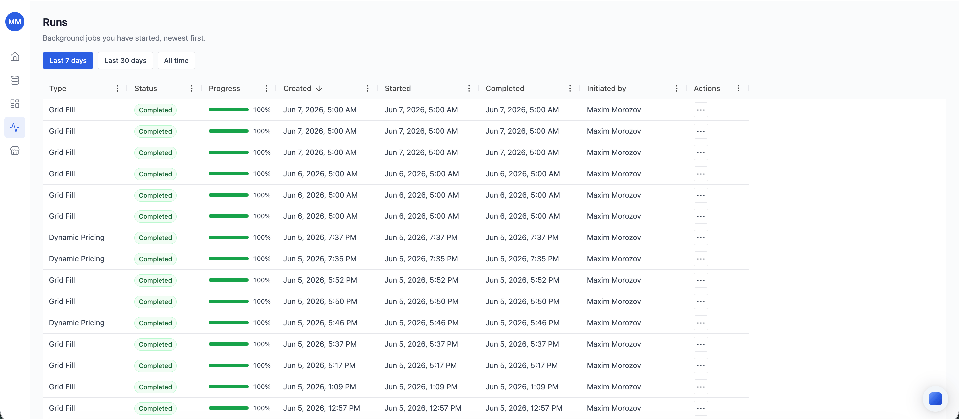The image size is (959, 419).
Task: Click Maxim Morozov in 12:57 PM row
Action: click(614, 408)
